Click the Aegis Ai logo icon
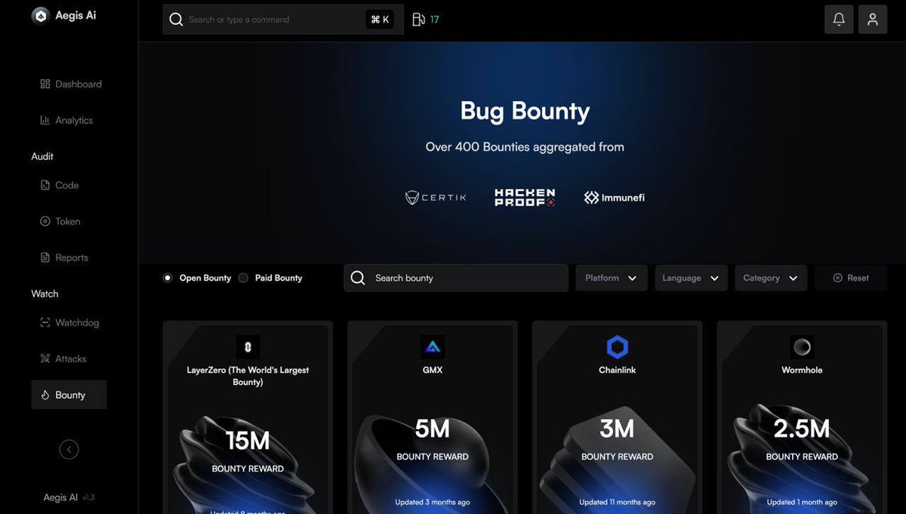906x514 pixels. coord(41,15)
